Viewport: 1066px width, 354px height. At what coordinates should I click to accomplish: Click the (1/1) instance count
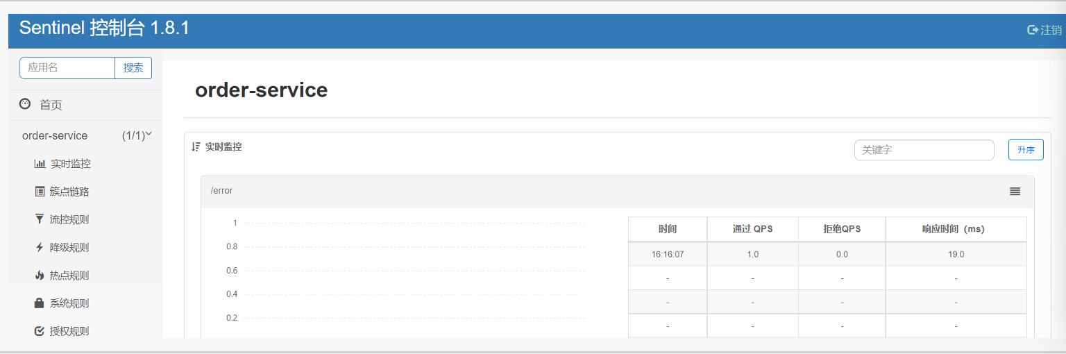tap(133, 135)
